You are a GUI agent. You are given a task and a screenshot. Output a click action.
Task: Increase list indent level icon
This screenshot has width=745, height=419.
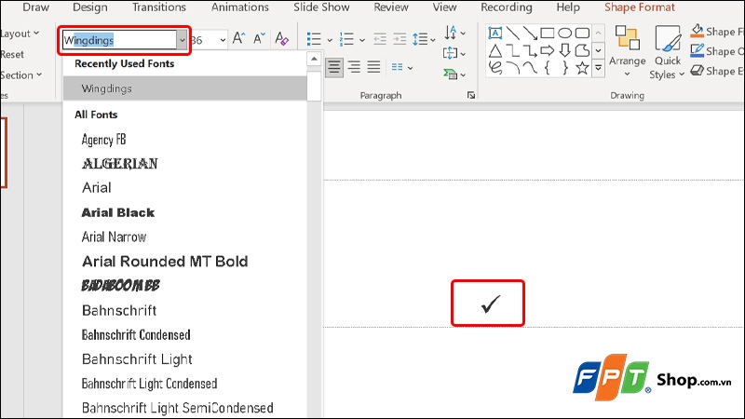click(x=400, y=39)
